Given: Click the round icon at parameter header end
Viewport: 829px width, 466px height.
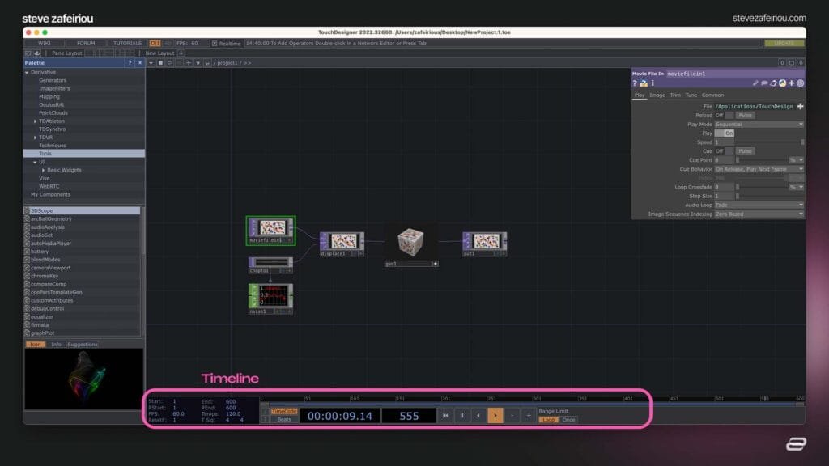Looking at the screenshot, I should [x=800, y=83].
